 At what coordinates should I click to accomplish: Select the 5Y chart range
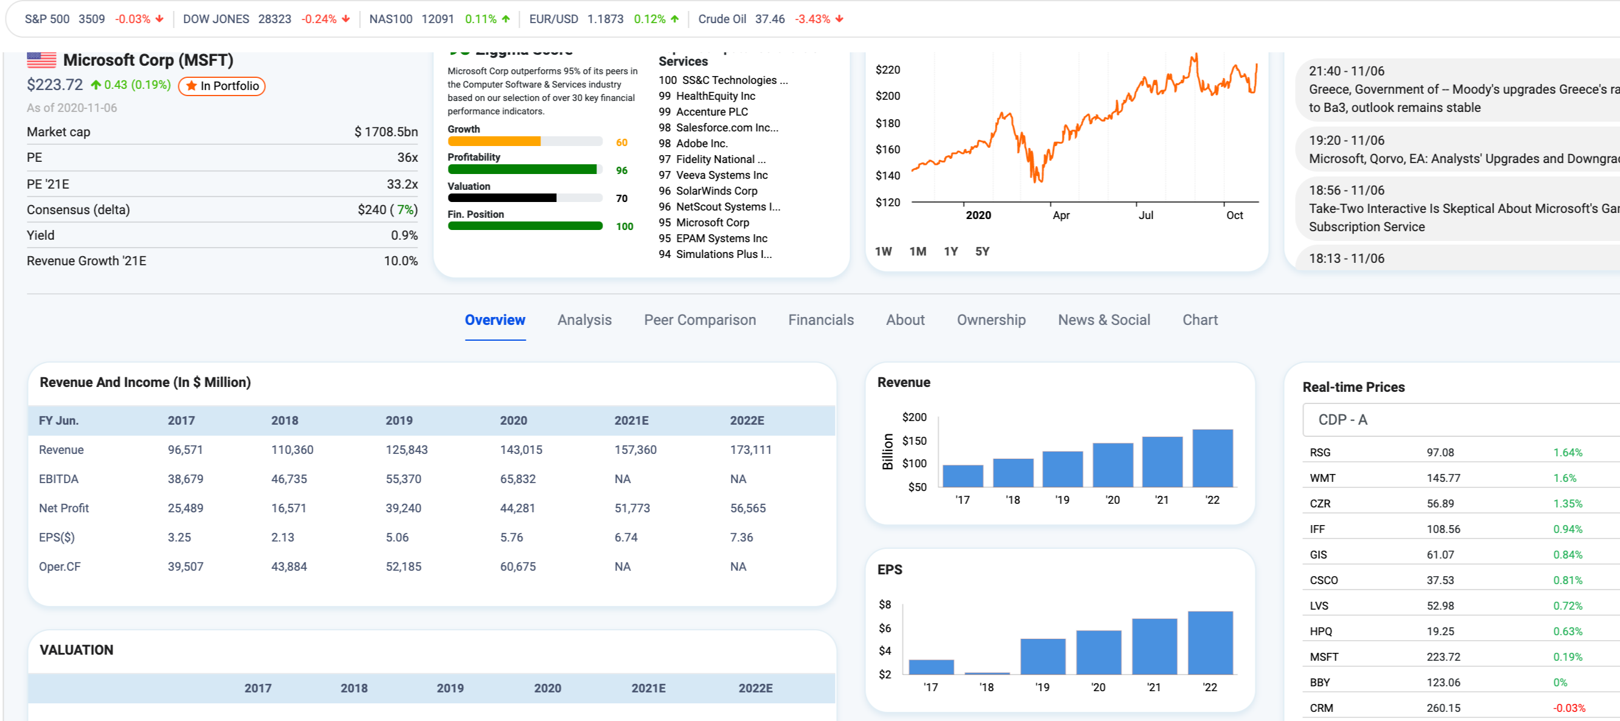982,251
